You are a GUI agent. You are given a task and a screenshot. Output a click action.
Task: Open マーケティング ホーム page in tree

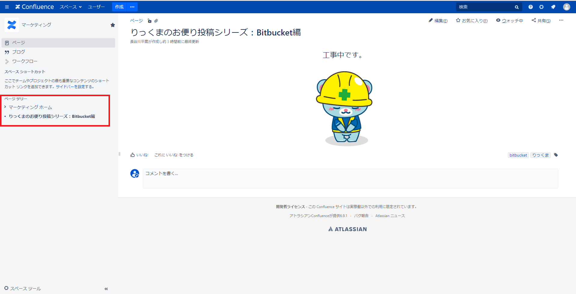tap(30, 107)
